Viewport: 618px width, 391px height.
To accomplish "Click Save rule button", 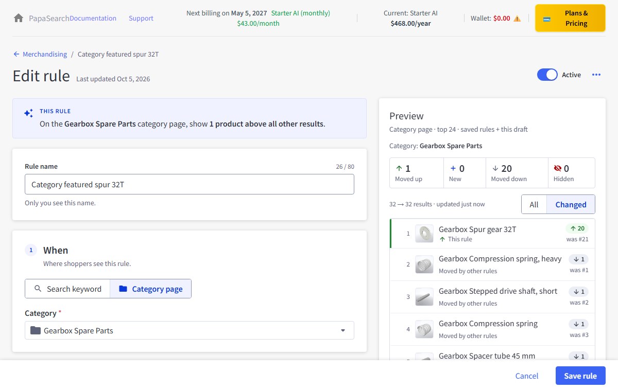I will (x=580, y=376).
